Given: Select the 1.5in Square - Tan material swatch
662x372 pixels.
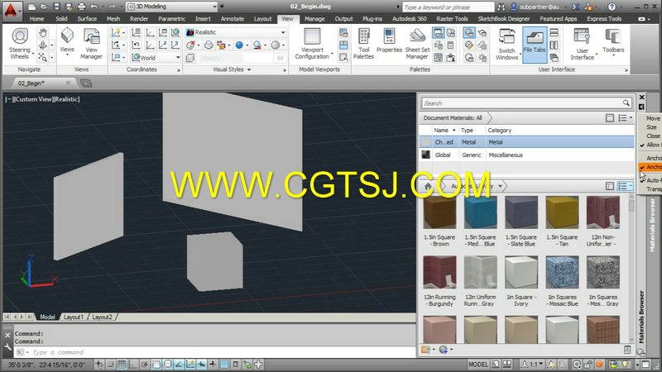Looking at the screenshot, I should [563, 212].
